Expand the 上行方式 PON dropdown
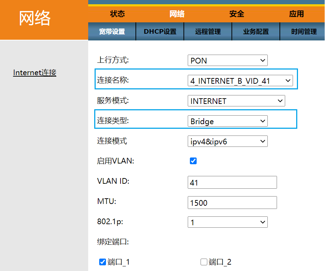Image resolution: width=325 pixels, height=271 pixels. (x=228, y=61)
